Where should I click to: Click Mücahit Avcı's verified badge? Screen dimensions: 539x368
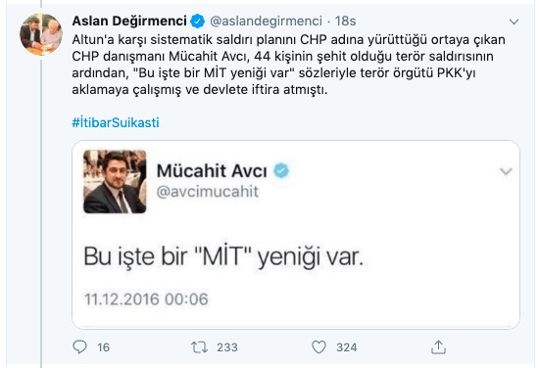(281, 170)
